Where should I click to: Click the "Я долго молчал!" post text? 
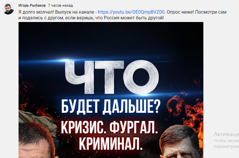pos(36,12)
